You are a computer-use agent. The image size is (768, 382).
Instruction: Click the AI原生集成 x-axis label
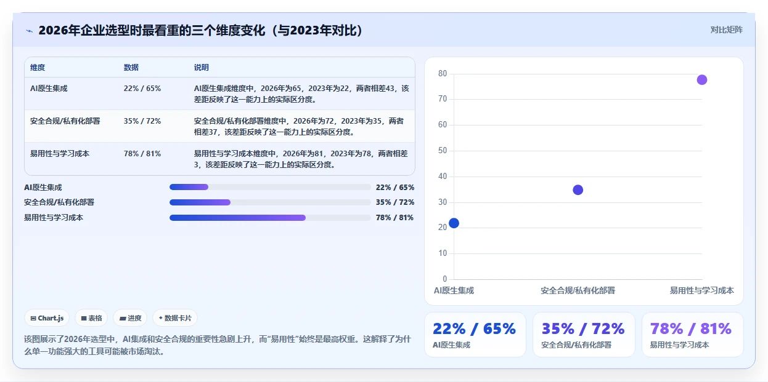(454, 290)
